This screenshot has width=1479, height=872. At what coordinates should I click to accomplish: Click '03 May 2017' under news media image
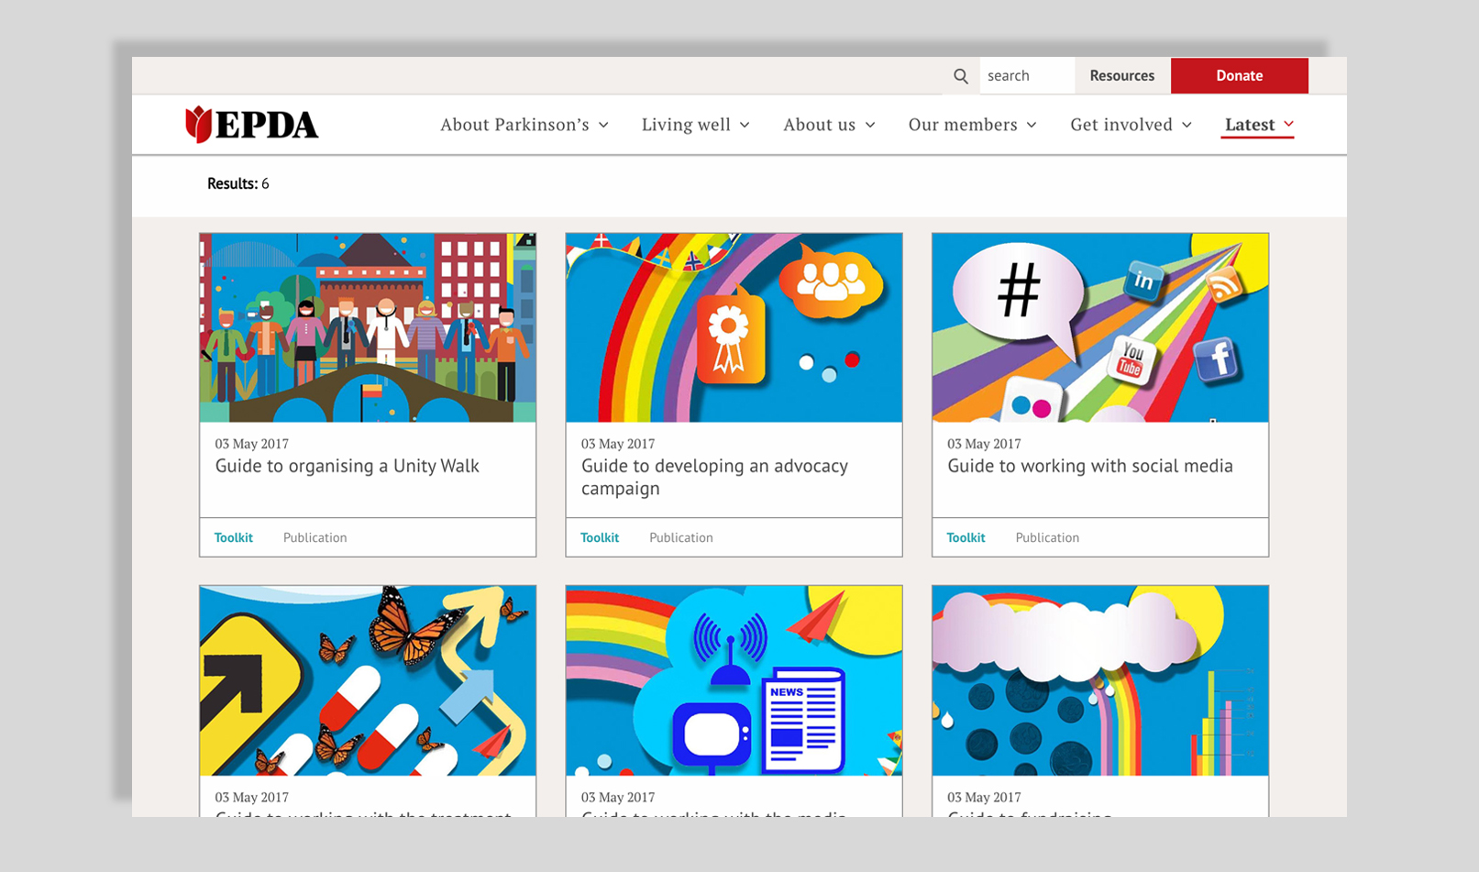click(x=618, y=798)
